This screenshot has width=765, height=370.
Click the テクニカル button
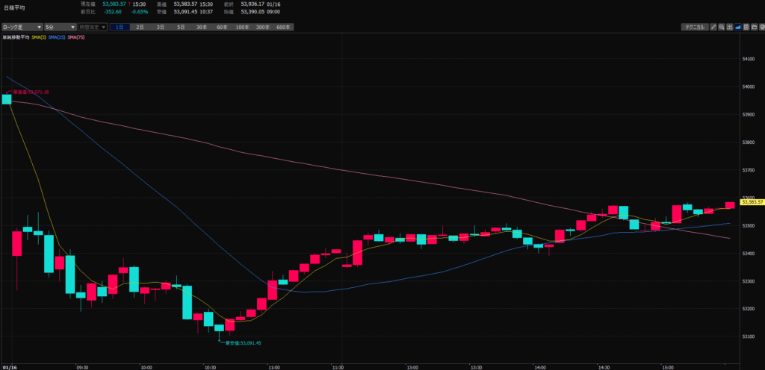(x=694, y=27)
